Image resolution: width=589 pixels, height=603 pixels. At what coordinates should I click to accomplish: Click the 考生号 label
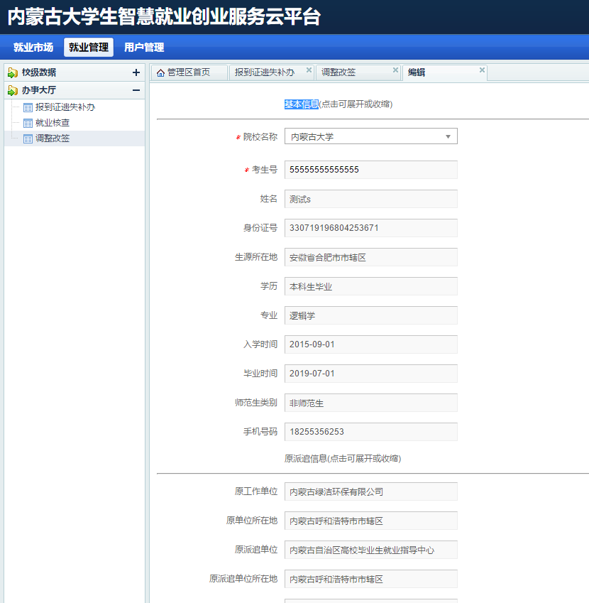(264, 170)
